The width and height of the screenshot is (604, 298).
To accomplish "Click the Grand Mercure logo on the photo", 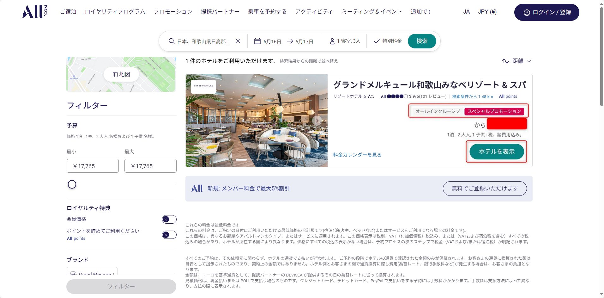I will [203, 86].
